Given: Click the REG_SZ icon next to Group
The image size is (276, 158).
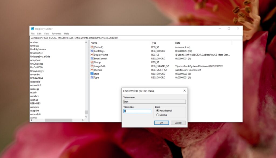Looking at the screenshot, I should pyautogui.click(x=91, y=62).
